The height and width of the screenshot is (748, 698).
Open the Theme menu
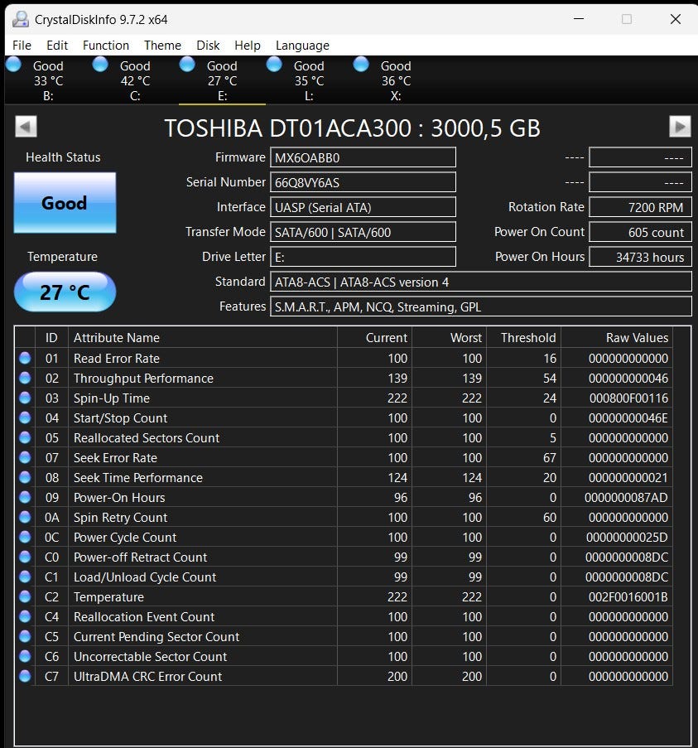pyautogui.click(x=162, y=46)
